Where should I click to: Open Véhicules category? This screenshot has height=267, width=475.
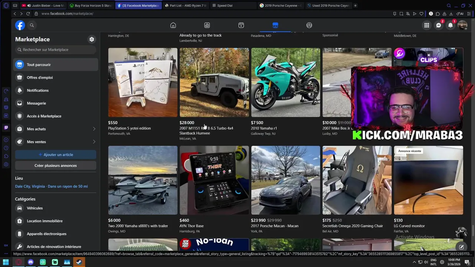56,208
